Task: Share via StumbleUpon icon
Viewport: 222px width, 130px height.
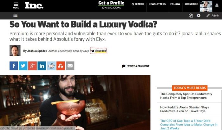Action: coord(61,66)
